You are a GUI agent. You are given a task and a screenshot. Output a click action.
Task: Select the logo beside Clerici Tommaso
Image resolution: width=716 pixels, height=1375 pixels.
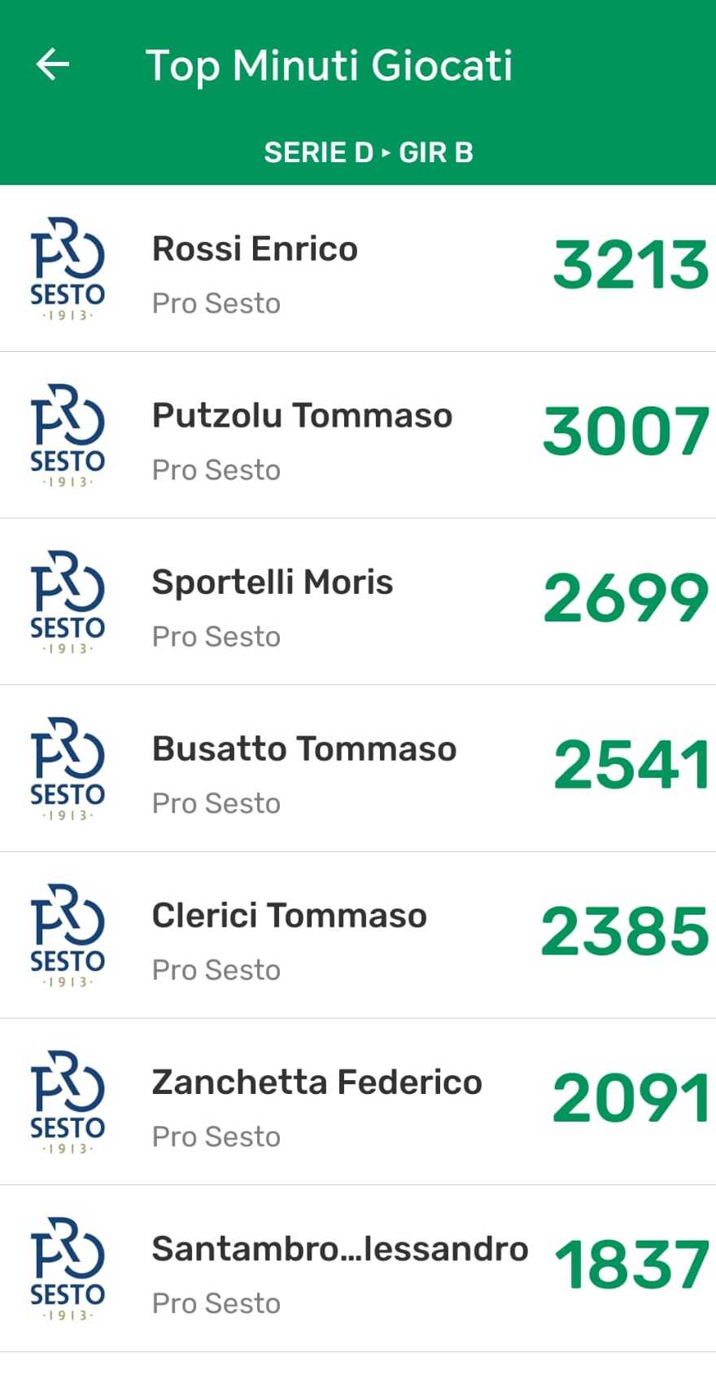68,935
